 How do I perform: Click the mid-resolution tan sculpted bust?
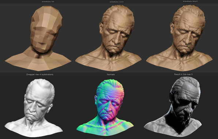(x=108, y=38)
